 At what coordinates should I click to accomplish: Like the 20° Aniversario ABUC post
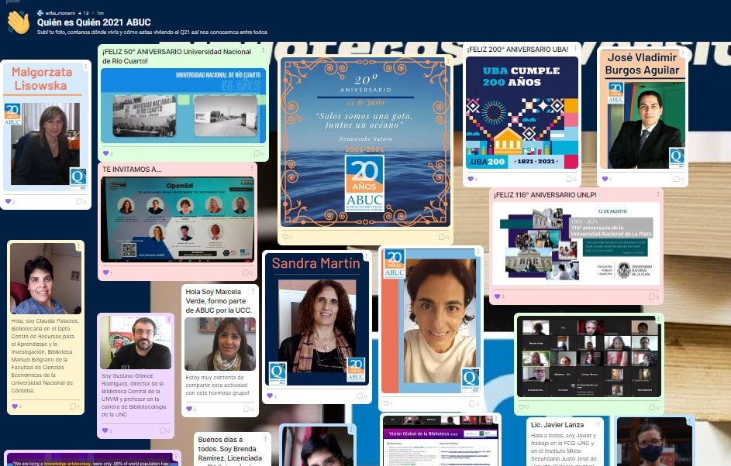[x=287, y=237]
